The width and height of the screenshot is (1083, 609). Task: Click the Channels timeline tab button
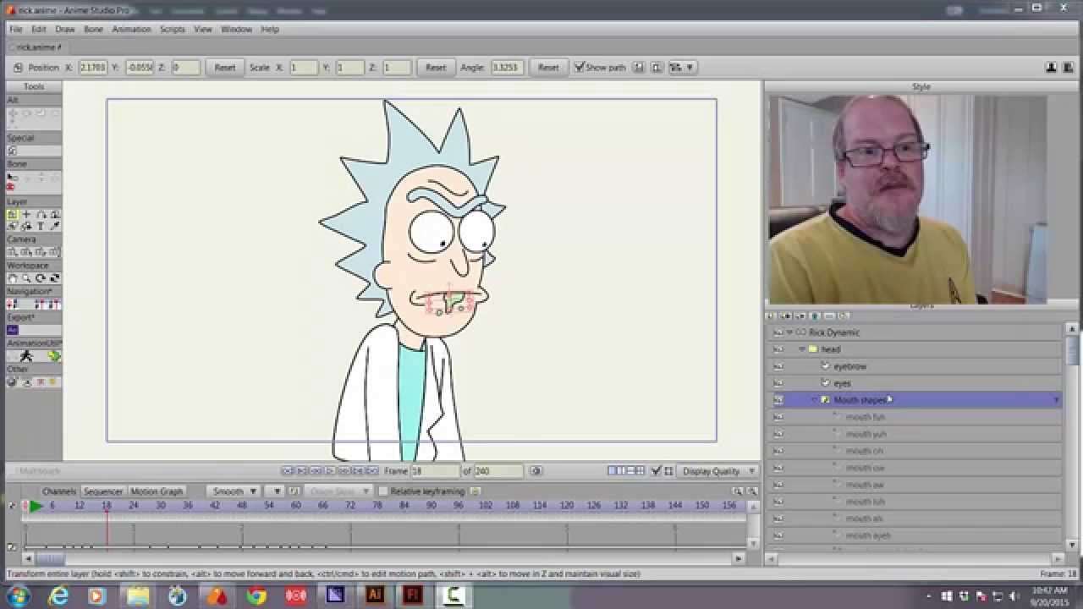point(59,491)
